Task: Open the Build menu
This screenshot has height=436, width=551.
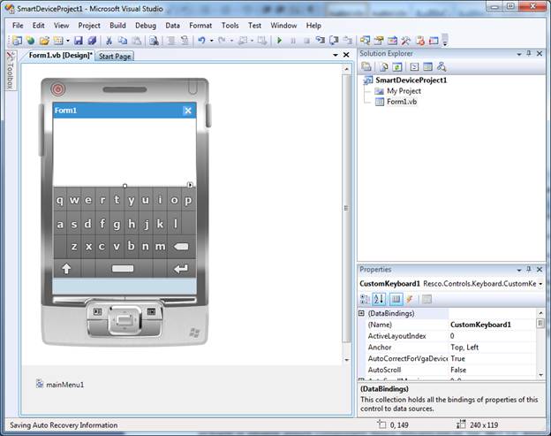Action: click(x=117, y=26)
